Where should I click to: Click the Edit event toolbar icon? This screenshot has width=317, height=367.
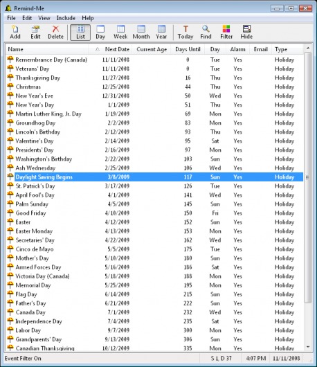pos(35,33)
